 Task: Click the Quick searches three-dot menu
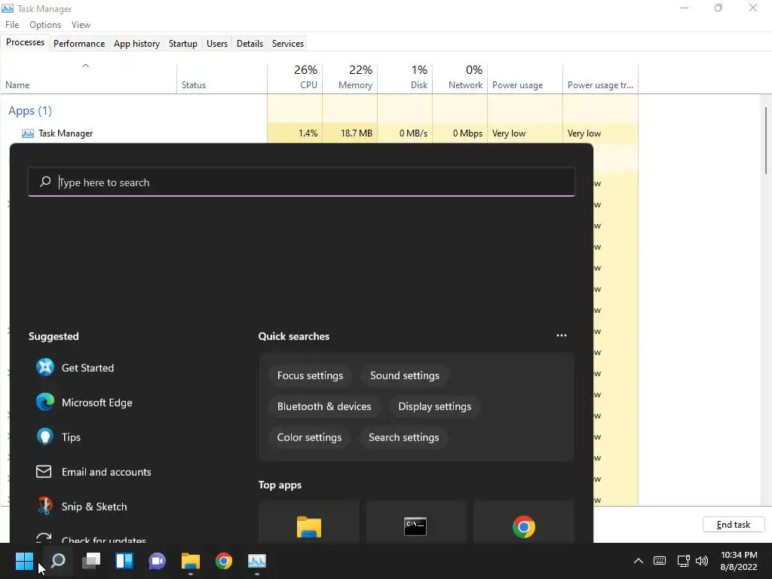click(x=561, y=335)
